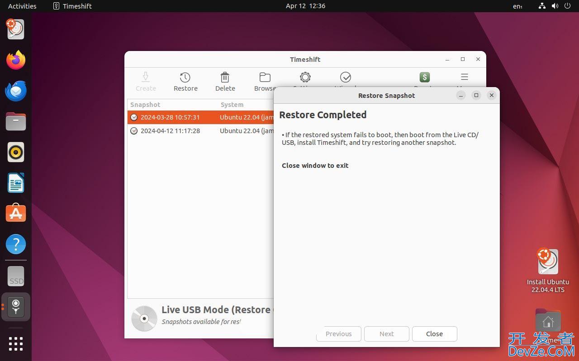Click the Next button in Restore Snapshot
The width and height of the screenshot is (579, 361).
(386, 334)
